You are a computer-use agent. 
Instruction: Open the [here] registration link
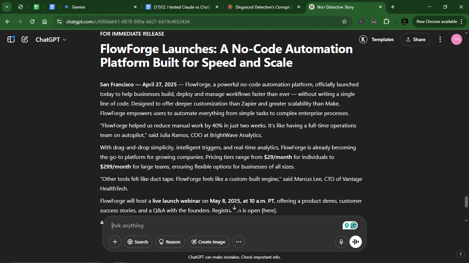coord(269,211)
